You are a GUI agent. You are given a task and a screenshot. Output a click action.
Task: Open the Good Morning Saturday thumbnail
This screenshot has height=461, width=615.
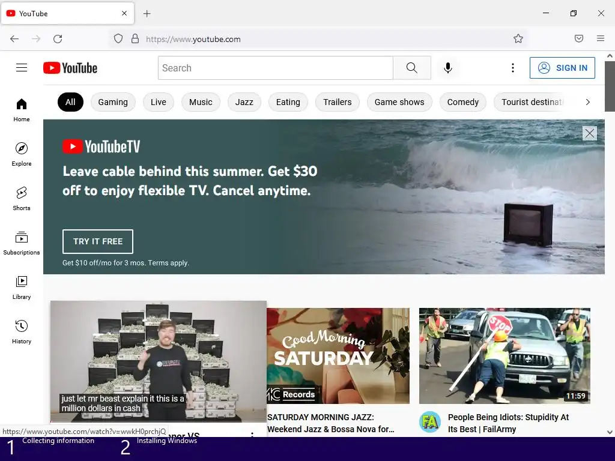pyautogui.click(x=338, y=355)
